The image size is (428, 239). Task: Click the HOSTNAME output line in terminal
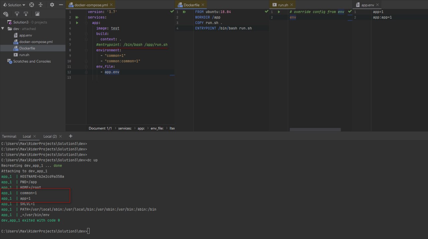(x=33, y=176)
